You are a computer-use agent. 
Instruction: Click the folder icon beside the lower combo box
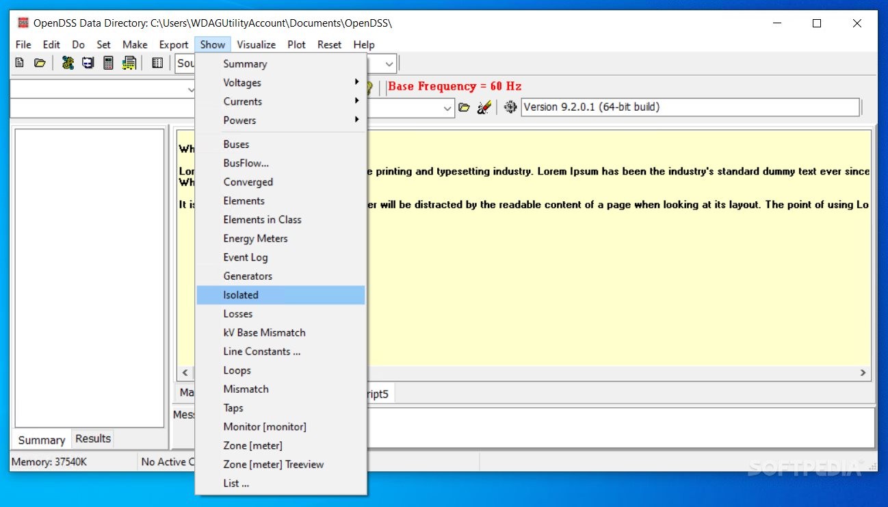coord(465,107)
